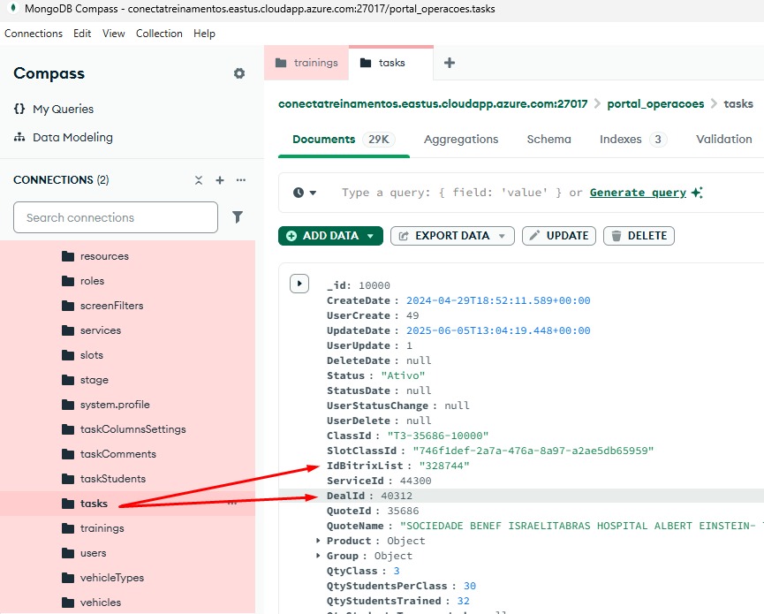Open query history clock dropdown
764x614 pixels.
tap(305, 193)
